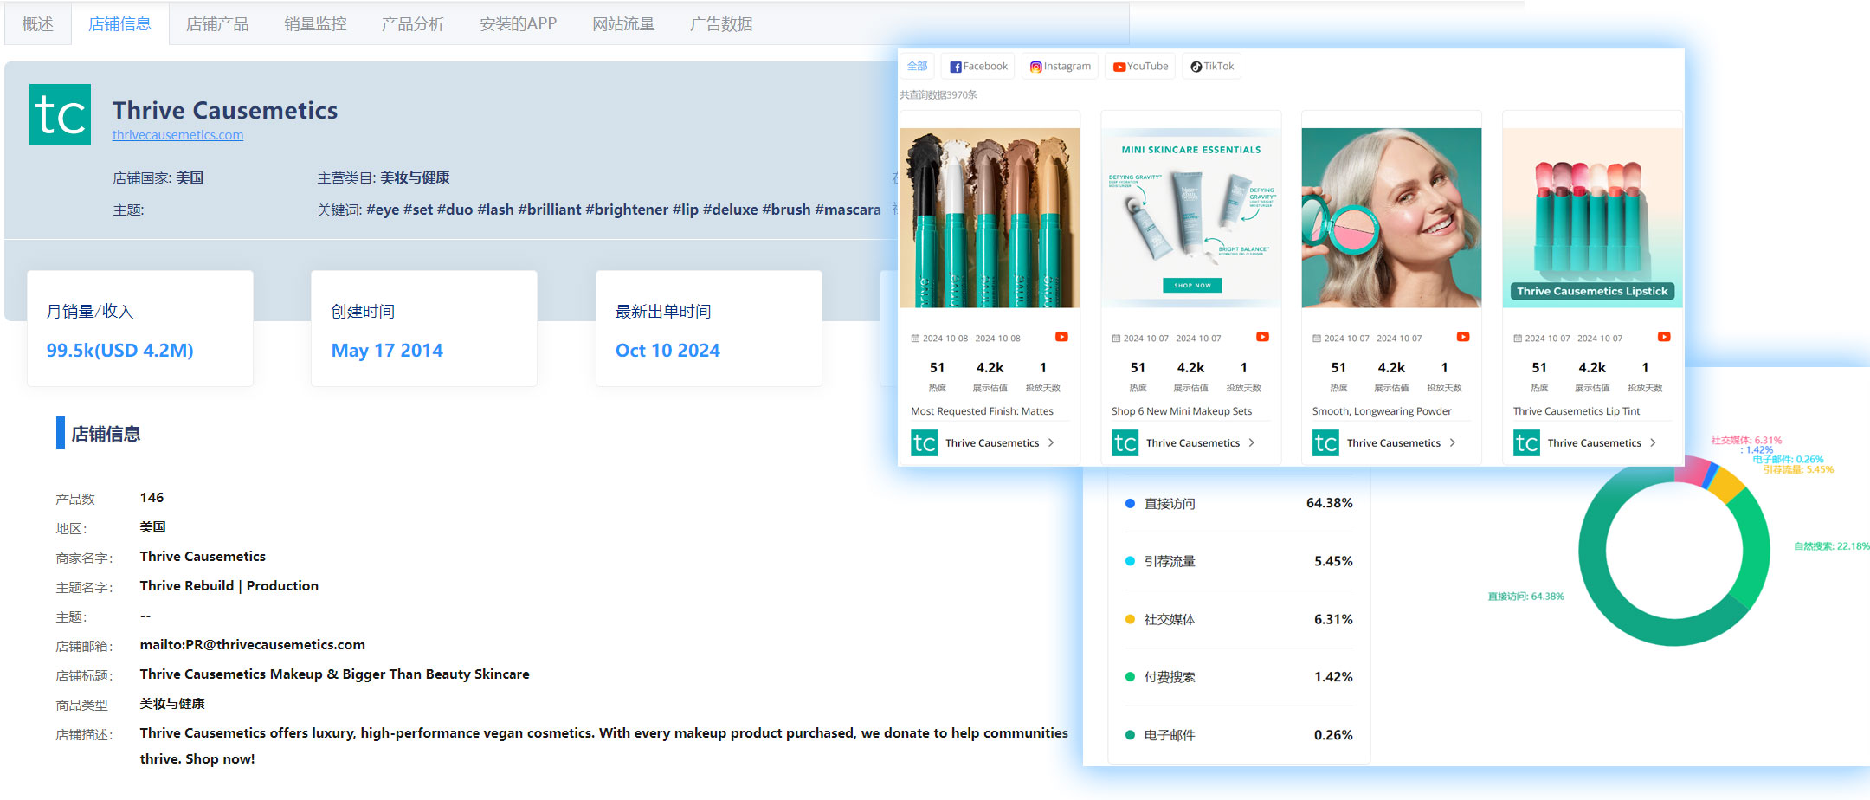Click tc brand logo under Most Requested Finish card
This screenshot has width=1870, height=800.
[x=924, y=442]
